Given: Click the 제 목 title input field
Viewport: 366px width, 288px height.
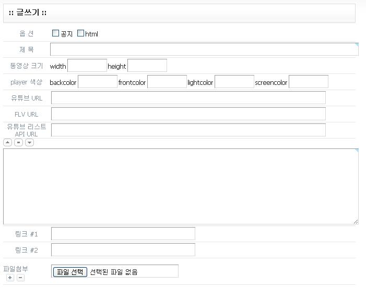Looking at the screenshot, I should point(204,49).
